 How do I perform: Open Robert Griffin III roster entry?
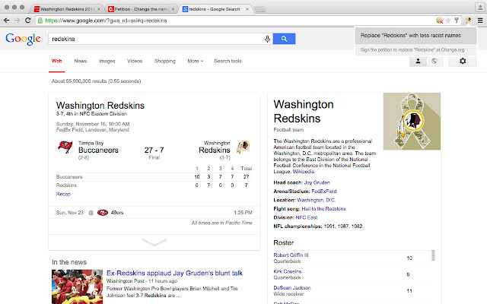[x=291, y=255]
